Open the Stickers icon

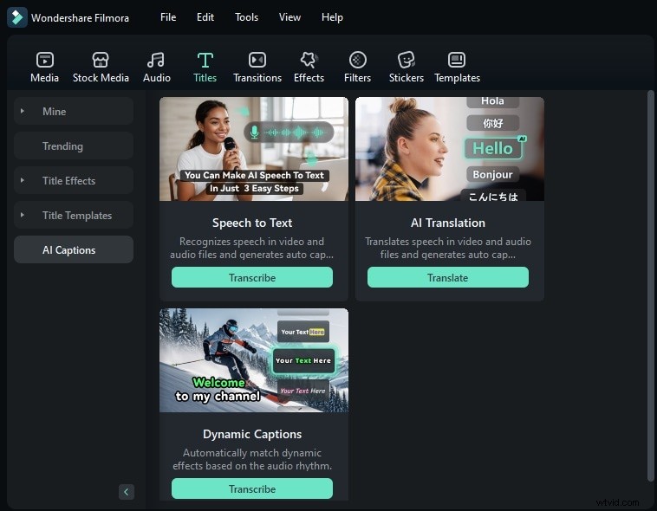coord(406,60)
